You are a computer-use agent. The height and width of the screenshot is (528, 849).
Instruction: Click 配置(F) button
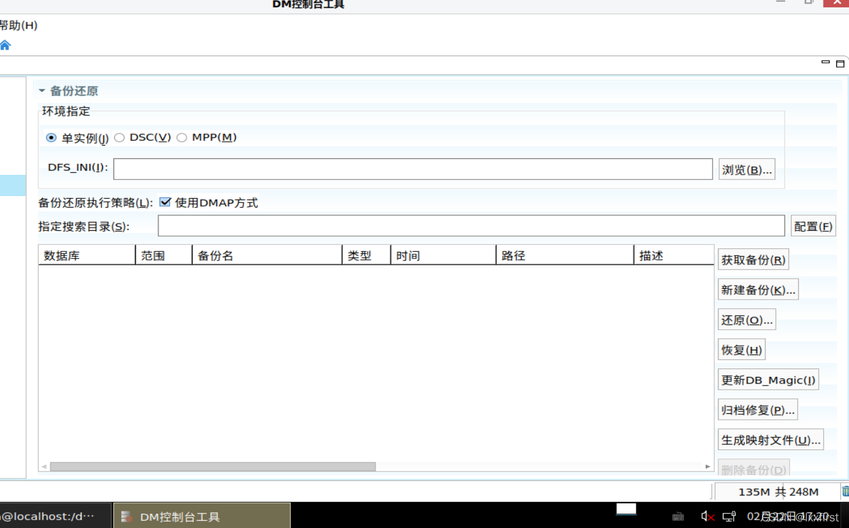click(813, 227)
